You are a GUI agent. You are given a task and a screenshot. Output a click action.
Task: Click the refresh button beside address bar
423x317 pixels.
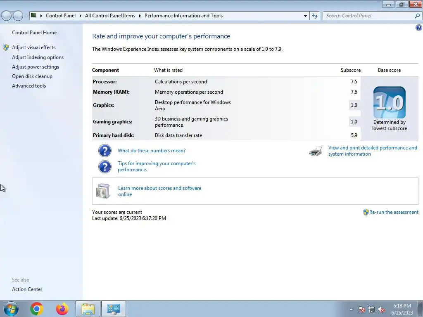click(x=315, y=16)
